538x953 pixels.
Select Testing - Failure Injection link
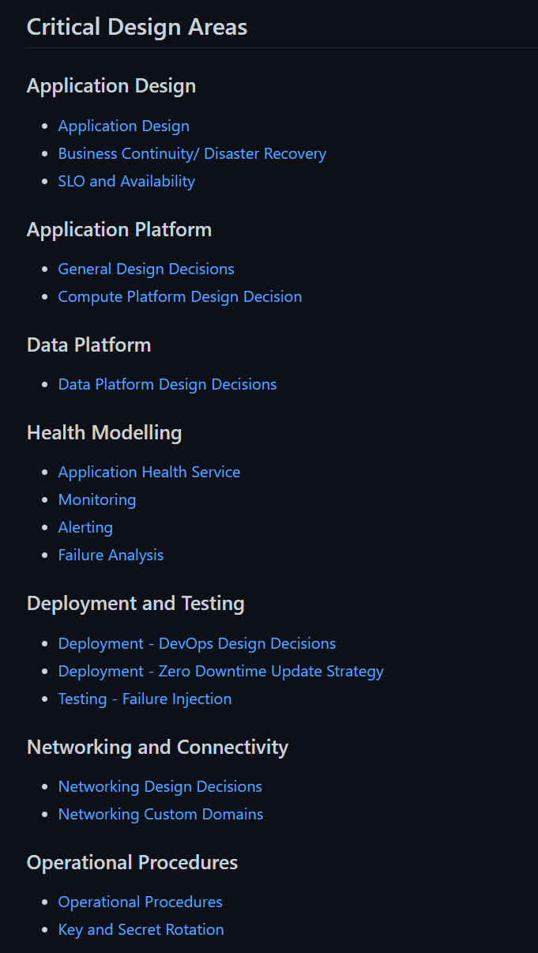coord(145,699)
